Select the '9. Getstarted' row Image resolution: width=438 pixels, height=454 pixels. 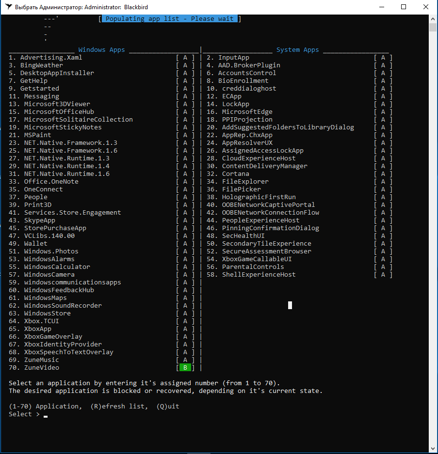coord(101,89)
